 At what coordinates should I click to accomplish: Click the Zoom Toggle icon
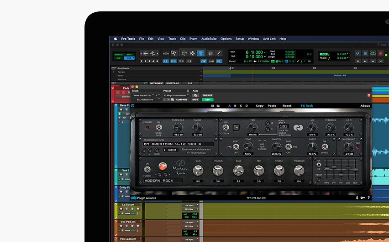tap(166, 53)
